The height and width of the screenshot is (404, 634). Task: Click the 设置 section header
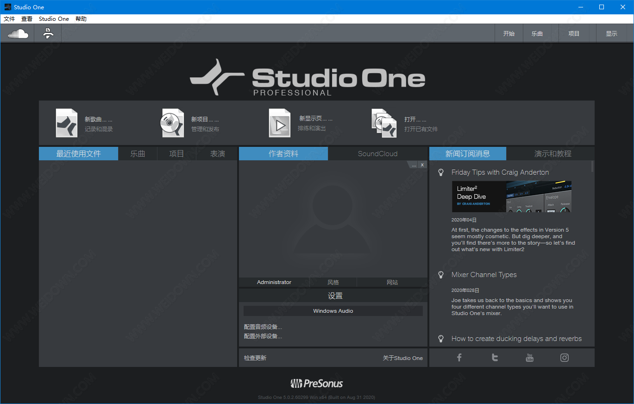coord(335,296)
